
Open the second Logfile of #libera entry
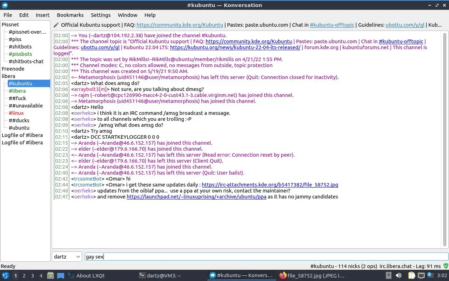(22, 143)
